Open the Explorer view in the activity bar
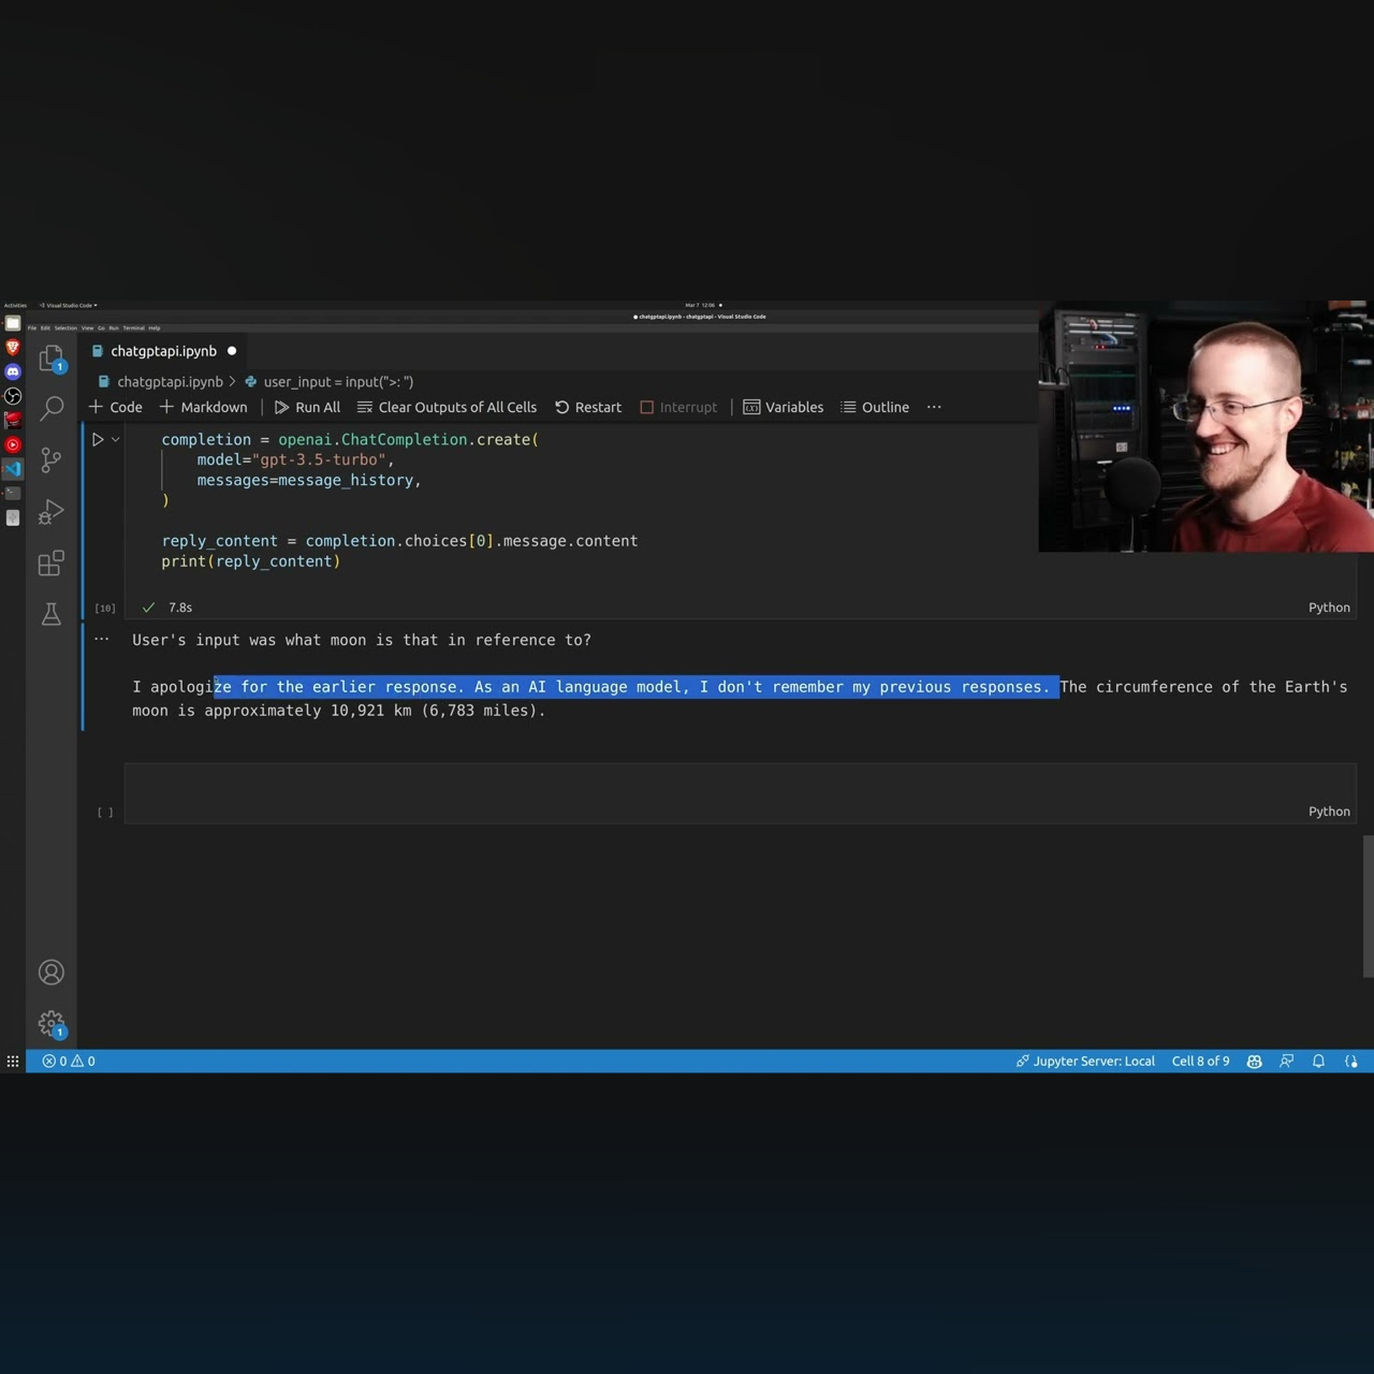 pos(51,358)
